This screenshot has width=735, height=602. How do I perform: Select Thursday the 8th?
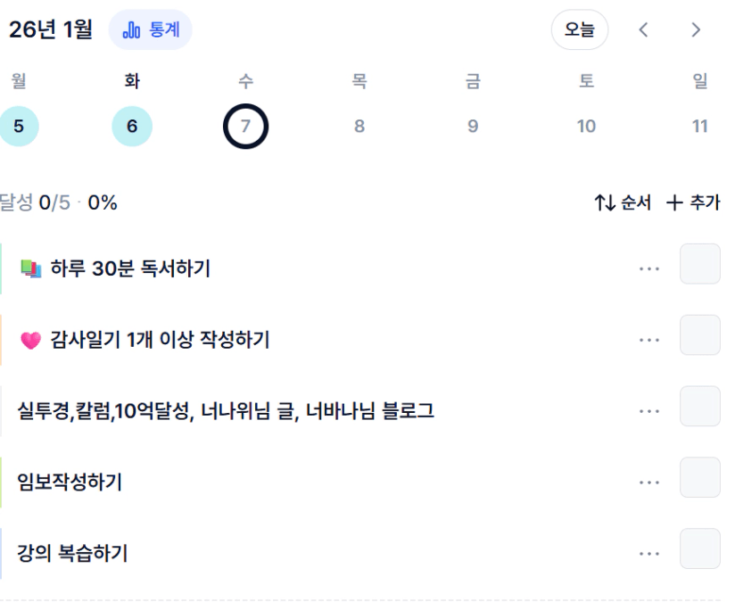[359, 127]
